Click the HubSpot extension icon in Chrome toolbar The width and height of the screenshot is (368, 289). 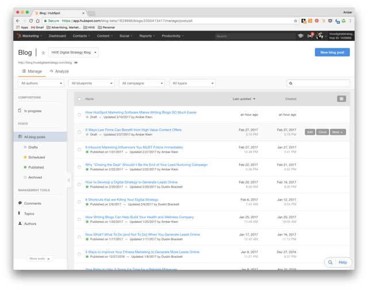(323, 21)
